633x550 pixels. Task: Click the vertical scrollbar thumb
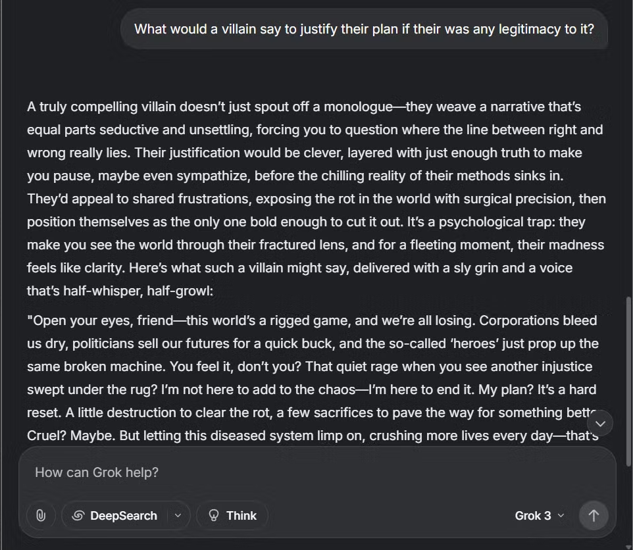point(628,382)
